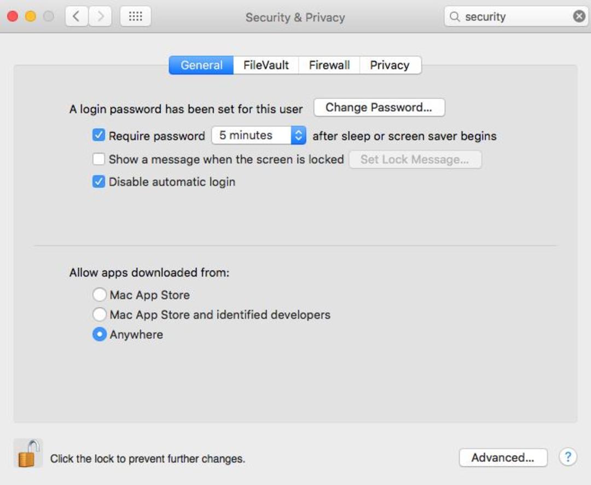The height and width of the screenshot is (485, 591).
Task: Show all preferences via the grid icon
Action: (136, 16)
